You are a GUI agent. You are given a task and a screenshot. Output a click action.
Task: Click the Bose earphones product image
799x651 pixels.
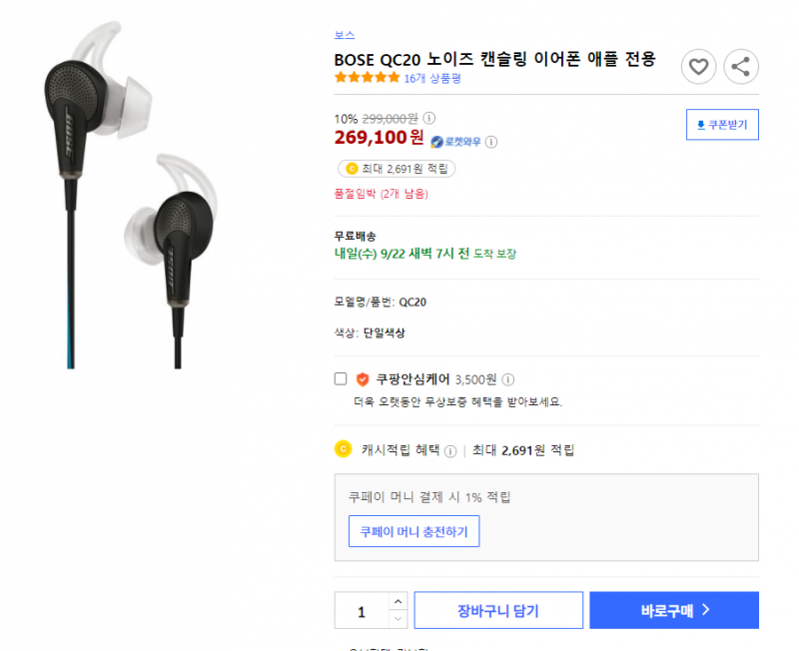132,195
